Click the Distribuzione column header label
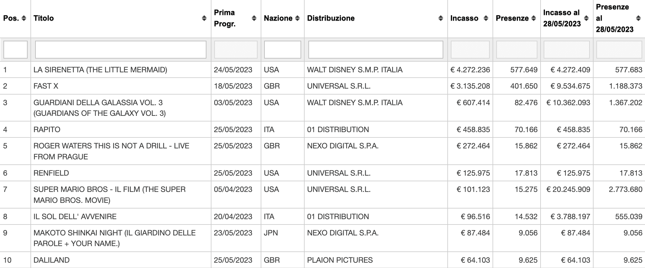 tap(331, 18)
